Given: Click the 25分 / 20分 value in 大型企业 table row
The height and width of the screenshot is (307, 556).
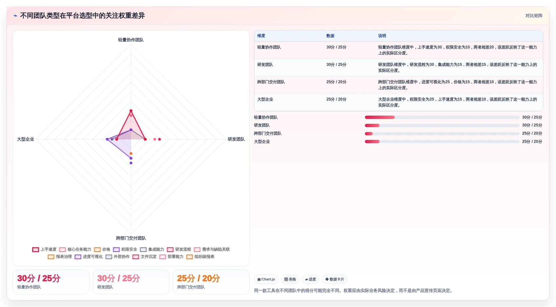Looking at the screenshot, I should (336, 99).
